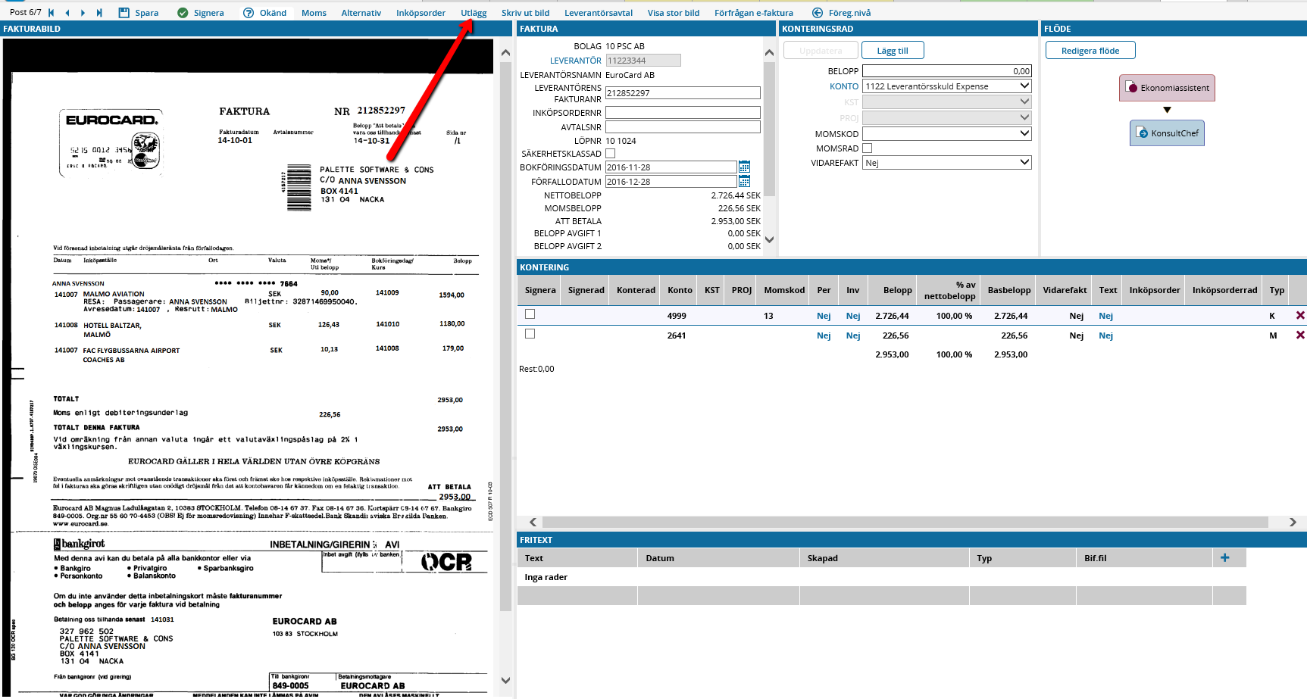Click the Inköpsordernr input field
The height and width of the screenshot is (699, 1307).
683,112
